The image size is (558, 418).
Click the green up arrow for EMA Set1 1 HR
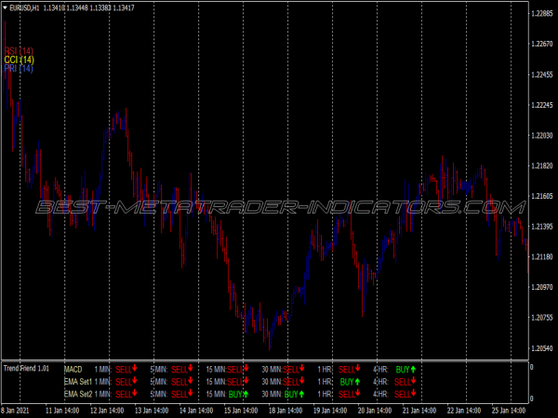(x=358, y=382)
